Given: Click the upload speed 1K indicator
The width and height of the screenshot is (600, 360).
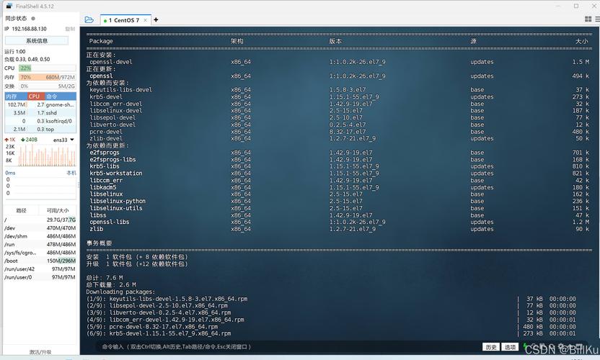Looking at the screenshot, I should (x=10, y=140).
